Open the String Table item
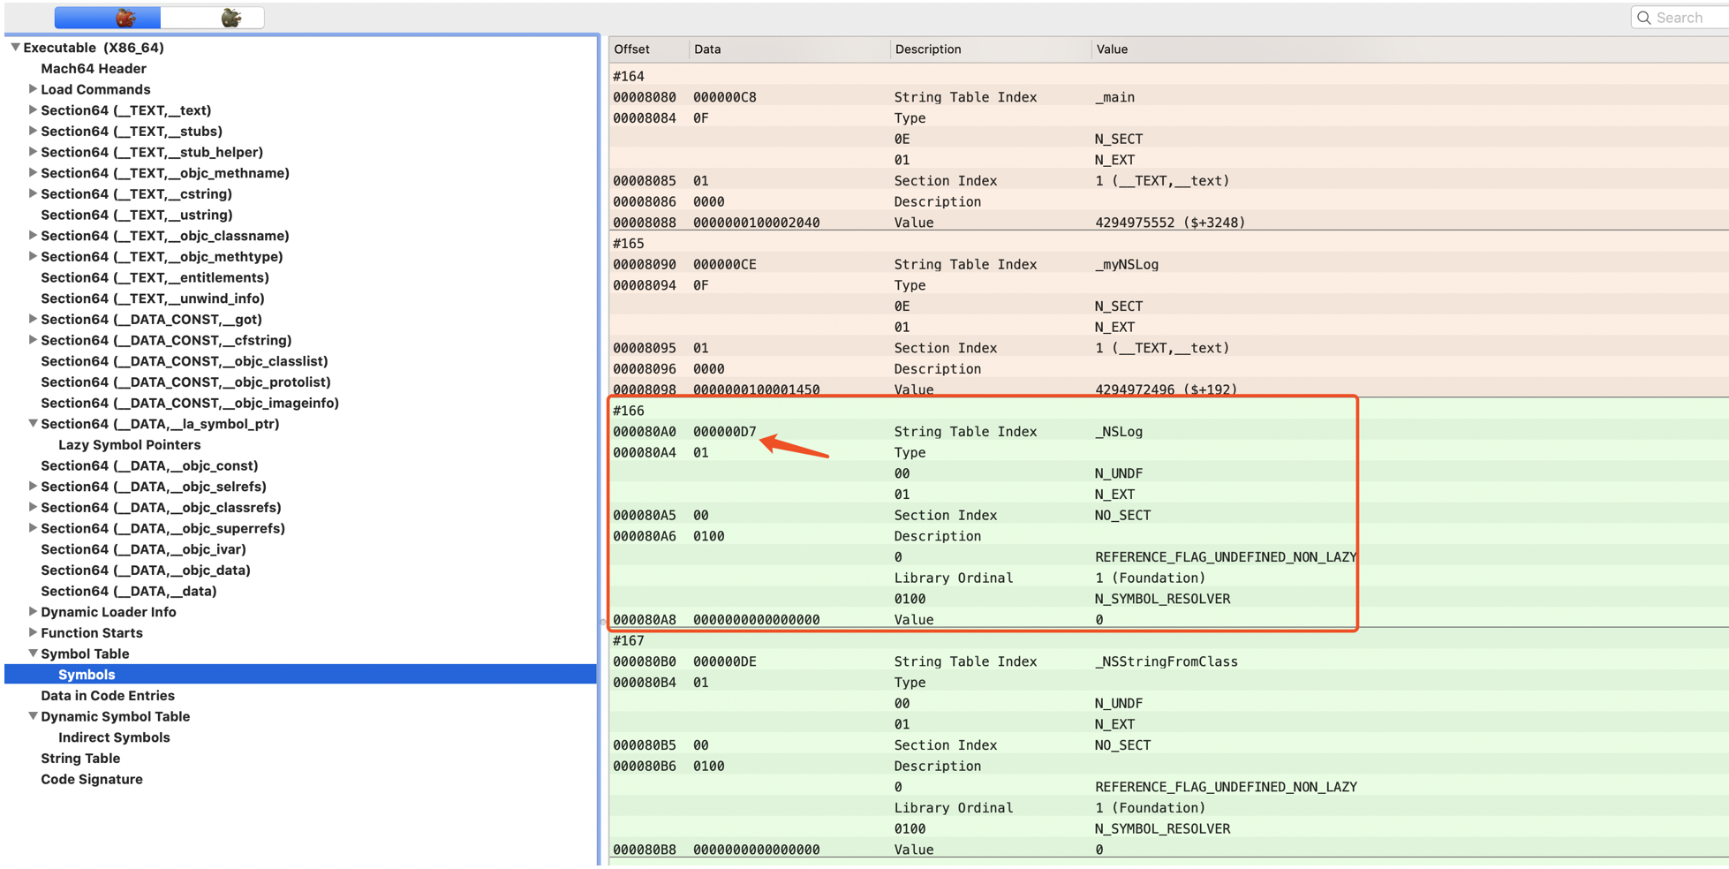The height and width of the screenshot is (869, 1729). [x=80, y=759]
